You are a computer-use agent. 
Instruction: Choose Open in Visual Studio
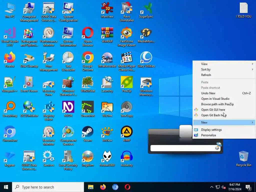coord(224,98)
